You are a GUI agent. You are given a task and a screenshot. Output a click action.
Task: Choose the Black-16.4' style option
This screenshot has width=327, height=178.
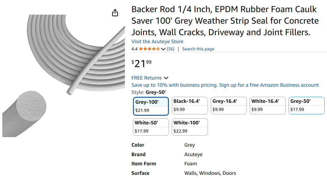[x=190, y=105]
